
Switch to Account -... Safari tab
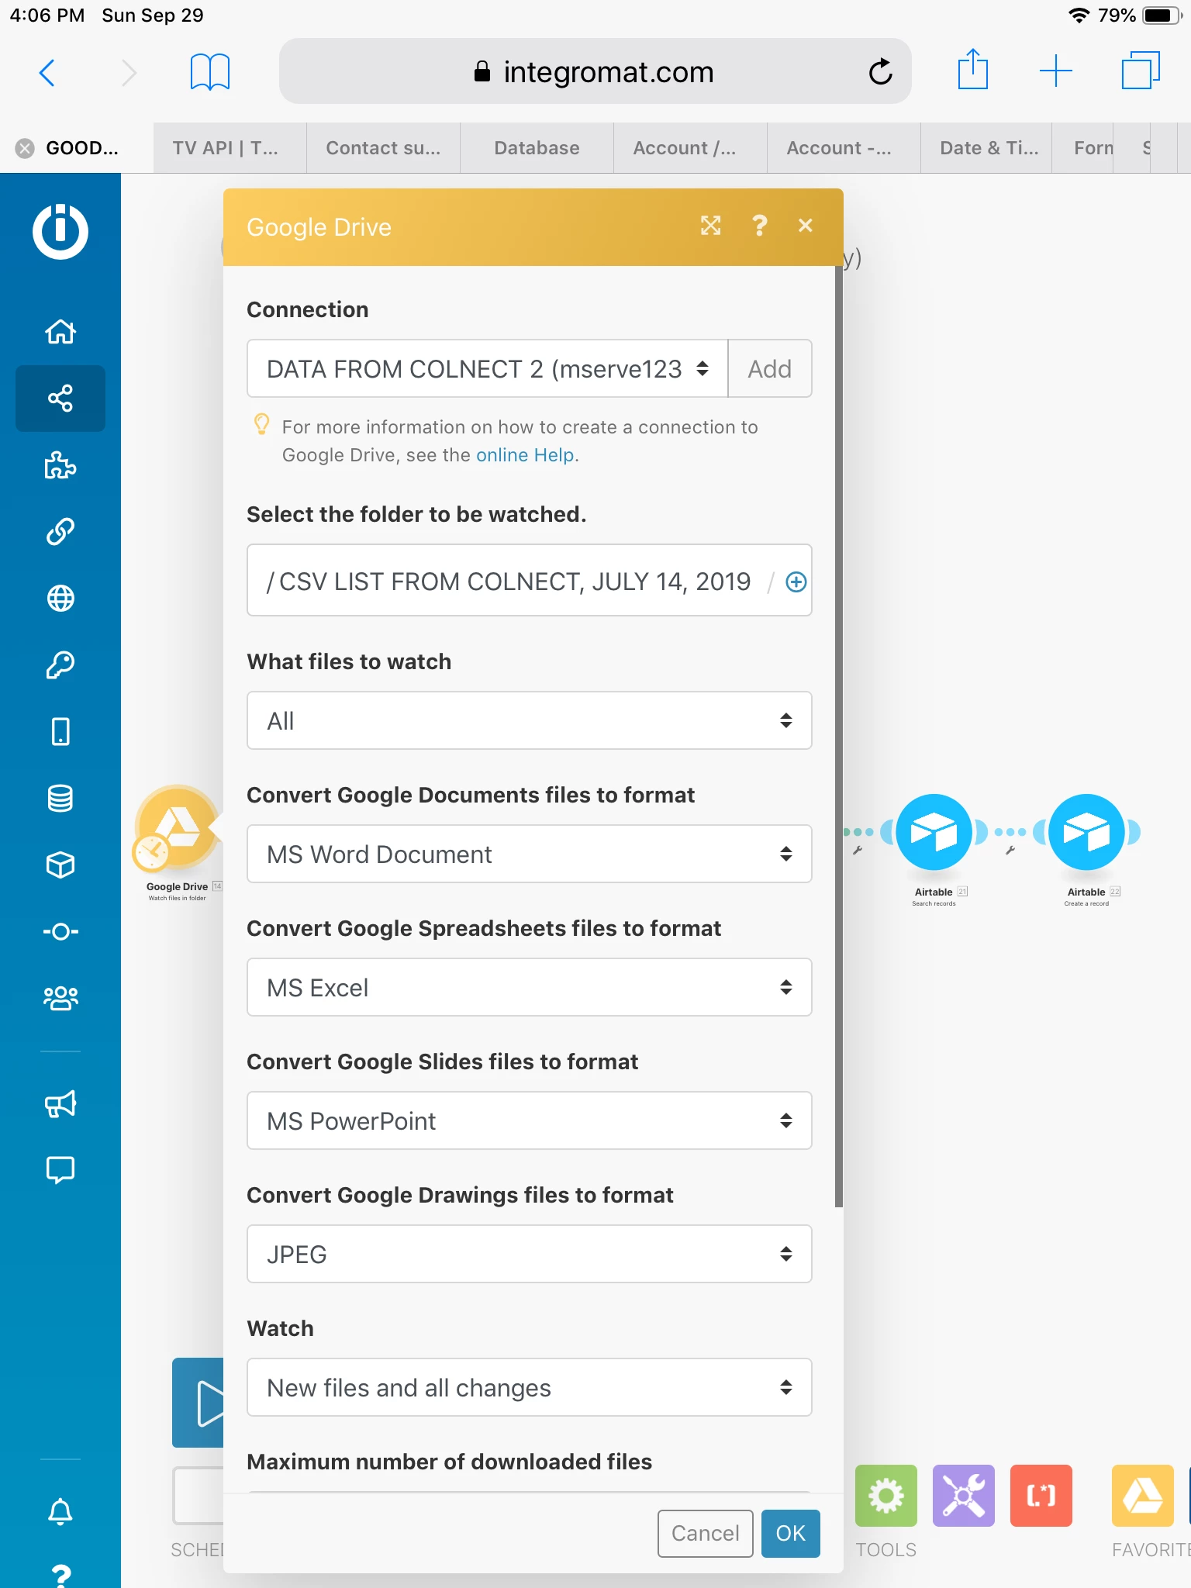[x=844, y=147]
